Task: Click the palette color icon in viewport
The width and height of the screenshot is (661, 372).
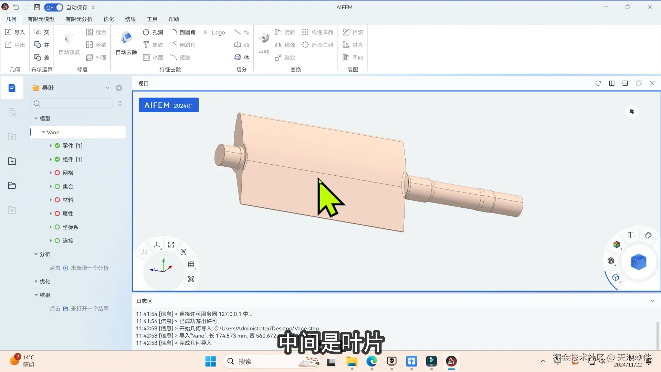Action: click(648, 235)
